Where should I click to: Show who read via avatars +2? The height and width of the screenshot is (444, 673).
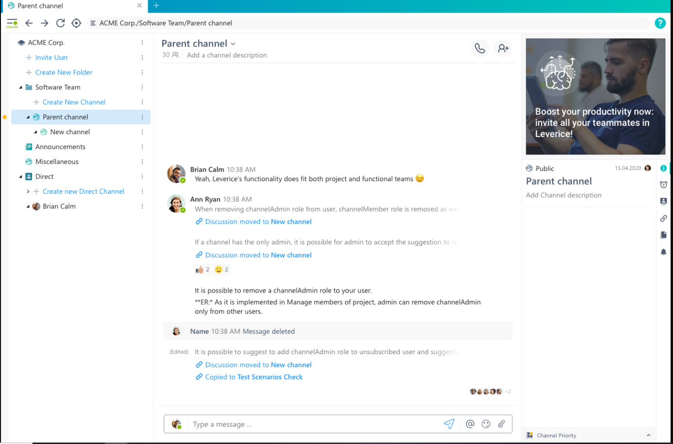(490, 392)
